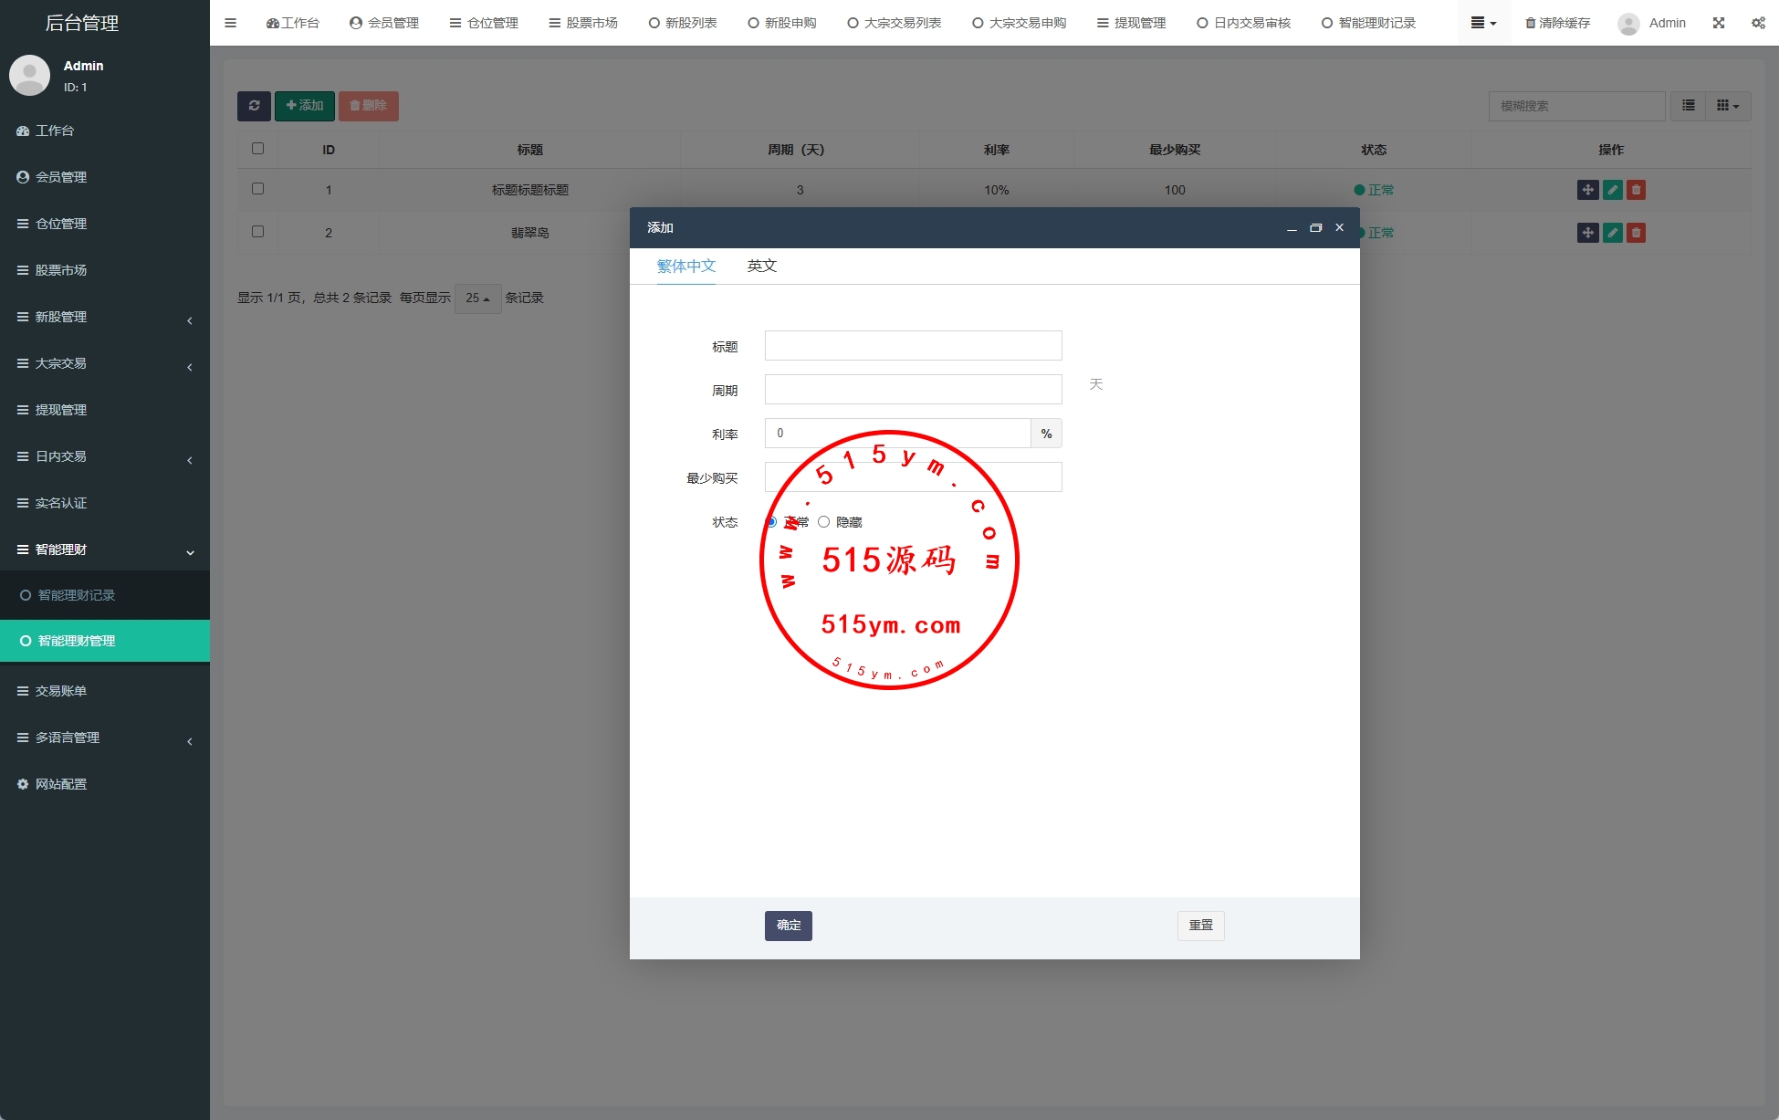Click into the 标题 input field
The height and width of the screenshot is (1120, 1779).
913,346
